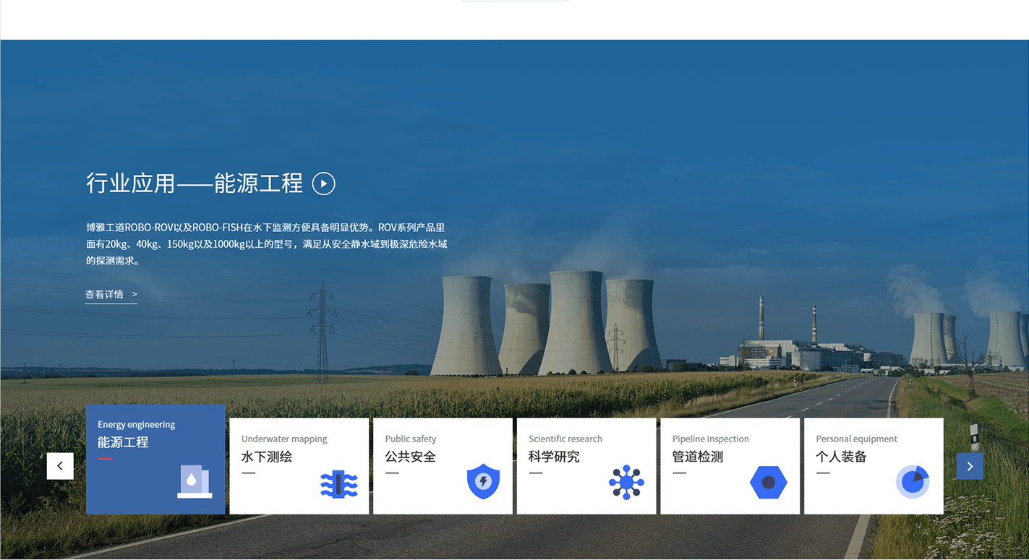Click the energy tank icon with water drop
The width and height of the screenshot is (1029, 560).
coord(195,481)
